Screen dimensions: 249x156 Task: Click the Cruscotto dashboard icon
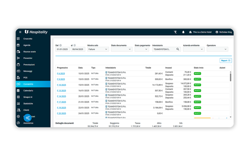(19, 39)
